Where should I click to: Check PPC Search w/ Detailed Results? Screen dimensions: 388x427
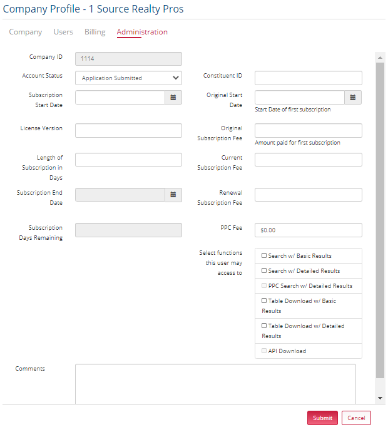(264, 286)
